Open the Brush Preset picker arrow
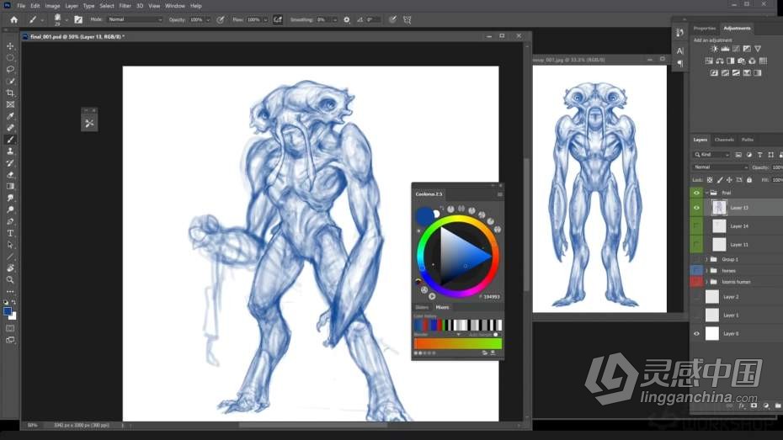783x440 pixels. pyautogui.click(x=67, y=21)
